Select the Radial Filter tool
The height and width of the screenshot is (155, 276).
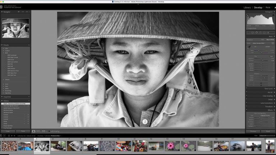(264, 33)
